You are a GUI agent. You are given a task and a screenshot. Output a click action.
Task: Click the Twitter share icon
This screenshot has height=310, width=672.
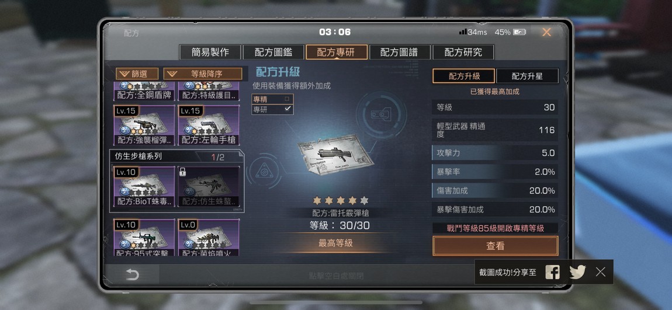pos(577,272)
